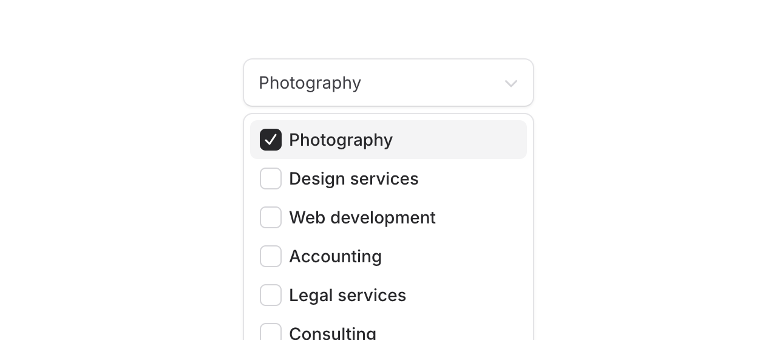Click empty space right of "Design services"
This screenshot has width=777, height=340.
pyautogui.click(x=473, y=178)
